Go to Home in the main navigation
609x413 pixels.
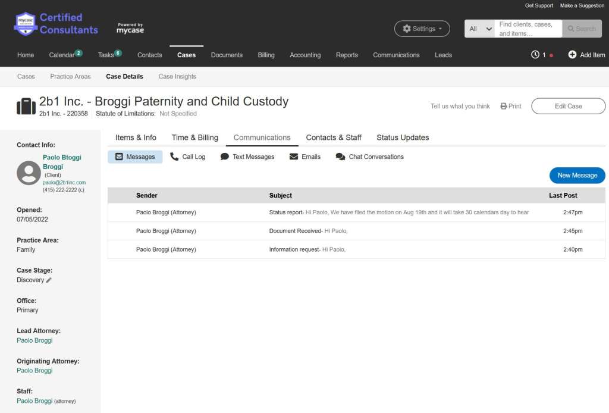click(26, 55)
